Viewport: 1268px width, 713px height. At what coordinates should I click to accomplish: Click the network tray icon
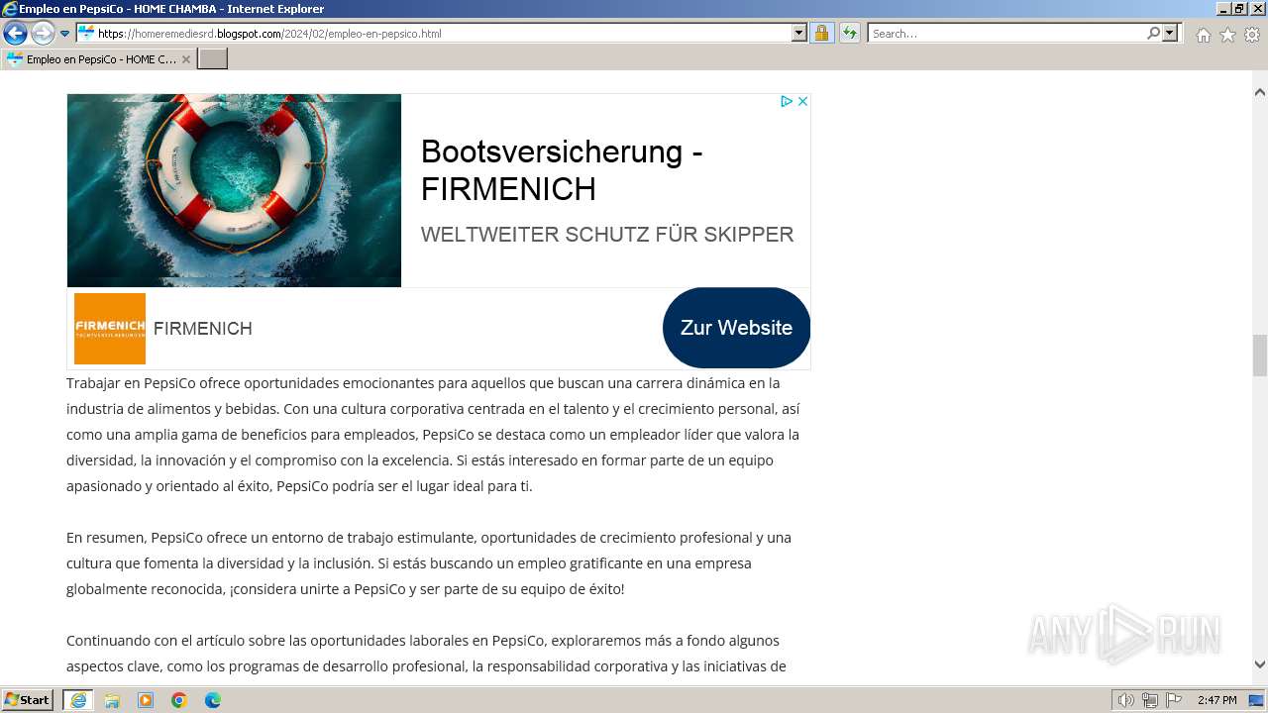(1150, 700)
